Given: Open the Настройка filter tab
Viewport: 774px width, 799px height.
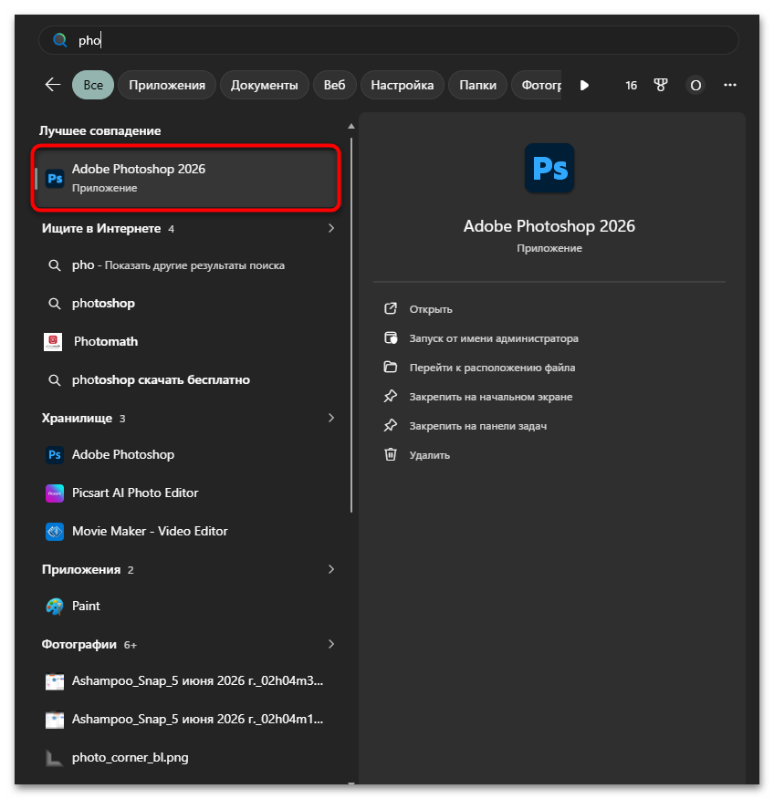Looking at the screenshot, I should [x=403, y=85].
